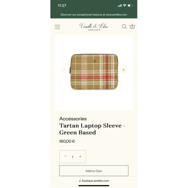Image resolution: width=188 pixels, height=188 pixels.
Task: Tap the padlock icon beside the URL
Action: click(x=80, y=181)
